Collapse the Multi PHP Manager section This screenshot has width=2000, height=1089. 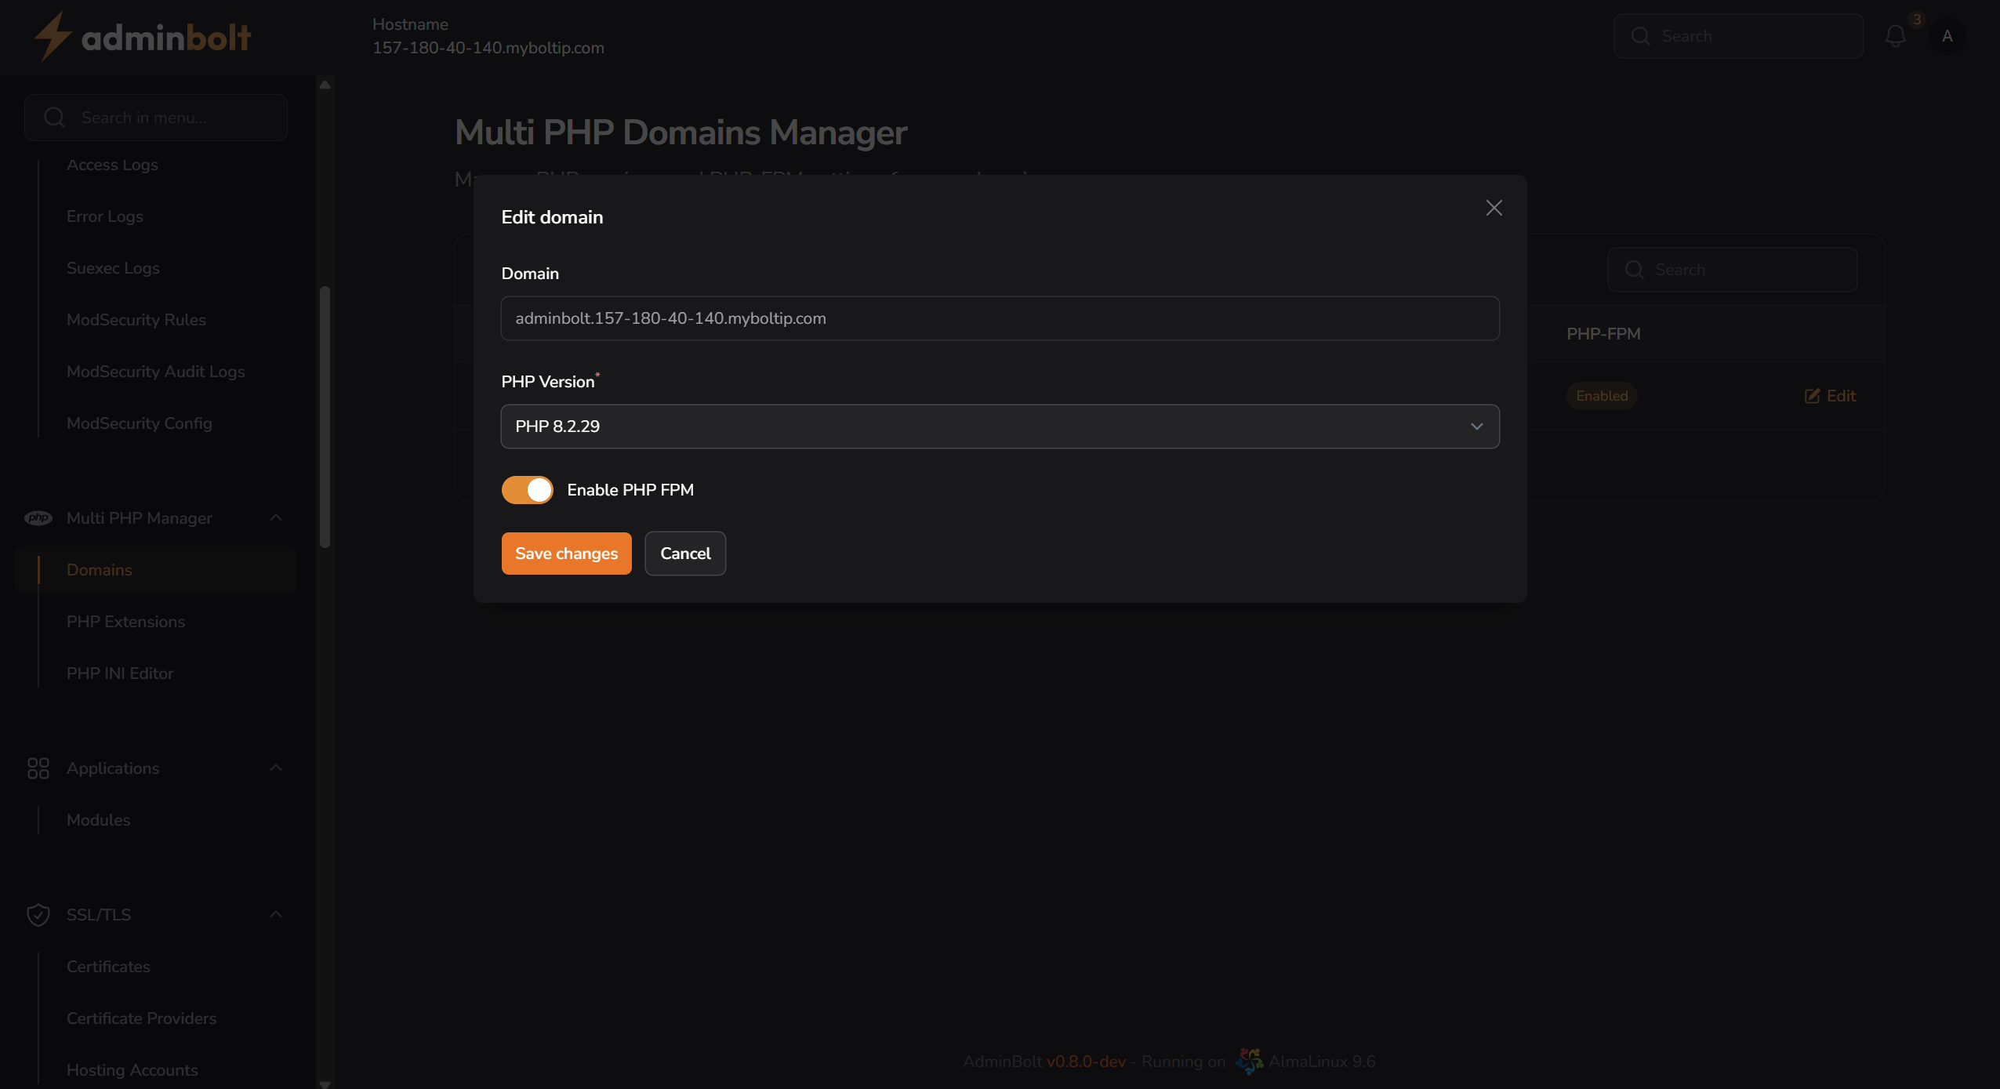274,517
